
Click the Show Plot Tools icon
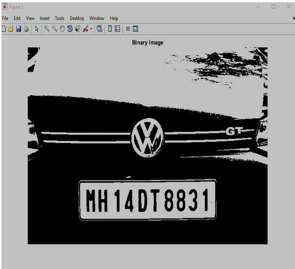tap(136, 29)
